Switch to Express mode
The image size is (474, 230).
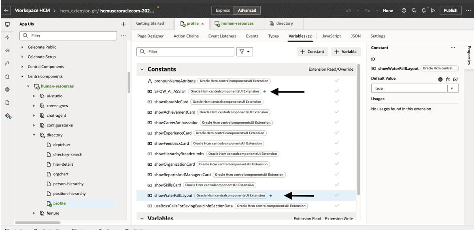click(223, 10)
